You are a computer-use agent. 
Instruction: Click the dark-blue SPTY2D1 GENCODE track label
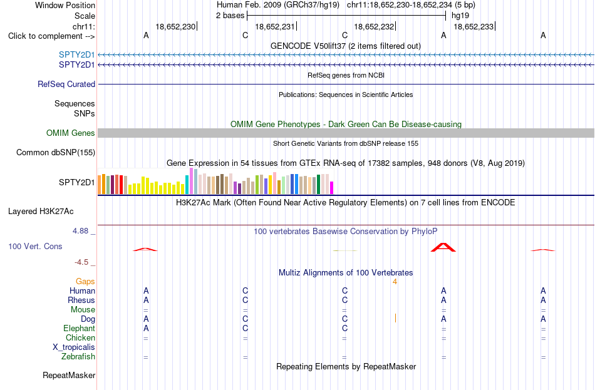pos(76,65)
